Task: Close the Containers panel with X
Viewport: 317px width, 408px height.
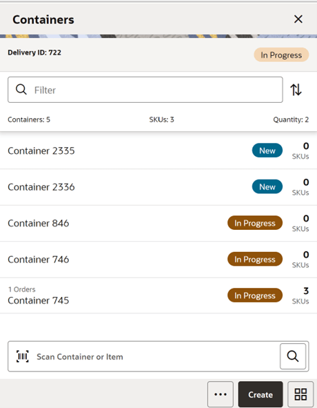Action: (298, 19)
